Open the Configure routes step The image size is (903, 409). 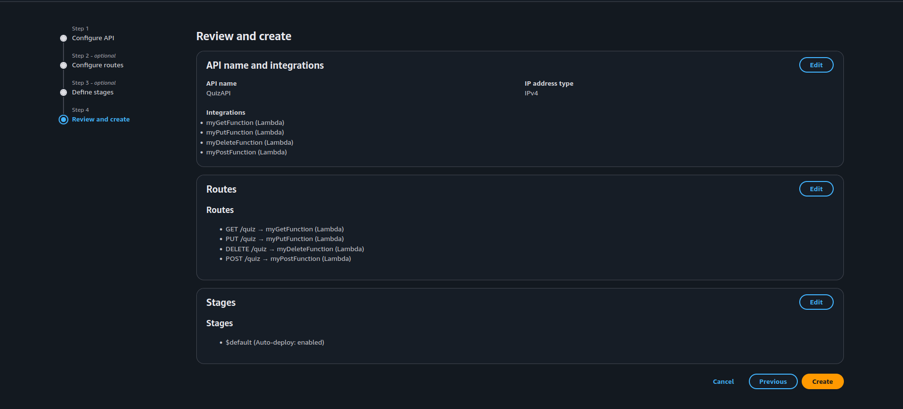pyautogui.click(x=97, y=65)
